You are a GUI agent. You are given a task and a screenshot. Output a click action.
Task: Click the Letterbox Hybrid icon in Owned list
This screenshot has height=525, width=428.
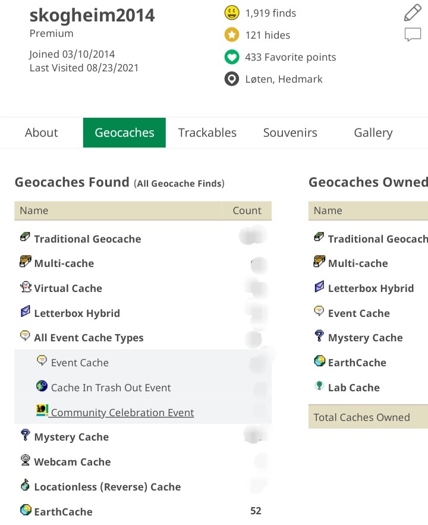pos(319,286)
